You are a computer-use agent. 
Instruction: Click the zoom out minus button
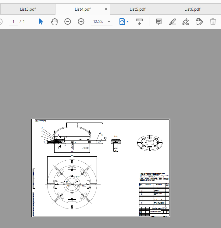[68, 22]
